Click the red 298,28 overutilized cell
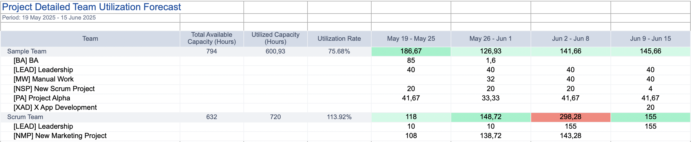 570,117
